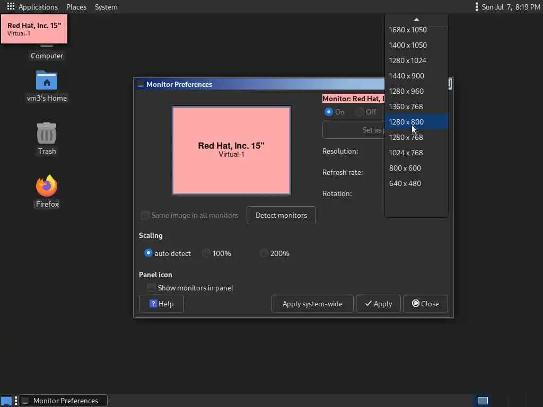Image resolution: width=543 pixels, height=407 pixels.
Task: Open the clock showing Sun Jul 7
Action: pos(511,7)
